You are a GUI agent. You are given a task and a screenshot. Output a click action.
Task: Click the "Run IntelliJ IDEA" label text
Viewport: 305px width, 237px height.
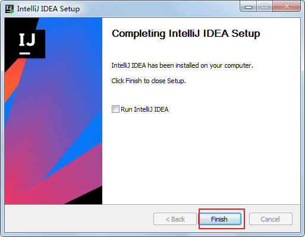click(x=144, y=109)
